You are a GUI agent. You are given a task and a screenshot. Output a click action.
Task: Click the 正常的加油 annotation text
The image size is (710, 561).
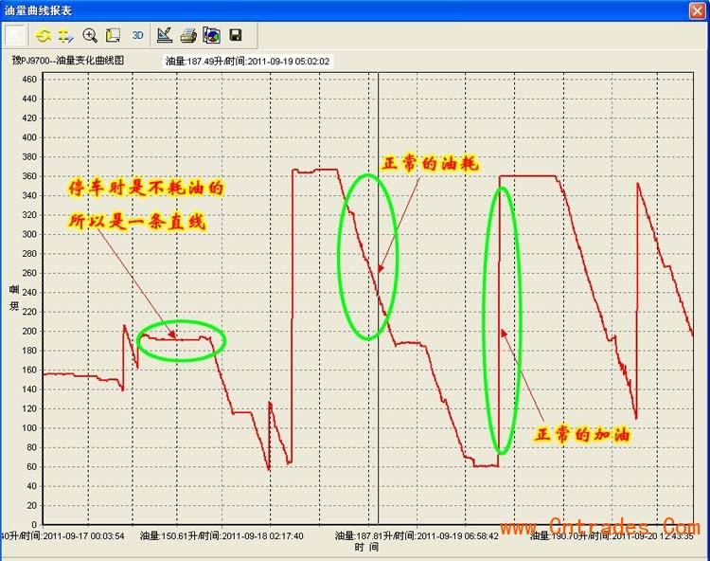pos(582,434)
